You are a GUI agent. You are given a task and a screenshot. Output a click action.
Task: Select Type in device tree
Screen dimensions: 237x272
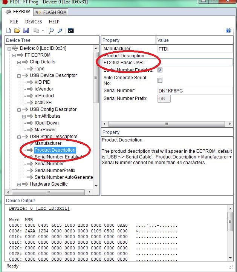click(x=39, y=69)
